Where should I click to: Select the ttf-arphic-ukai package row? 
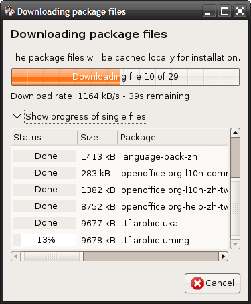120,223
